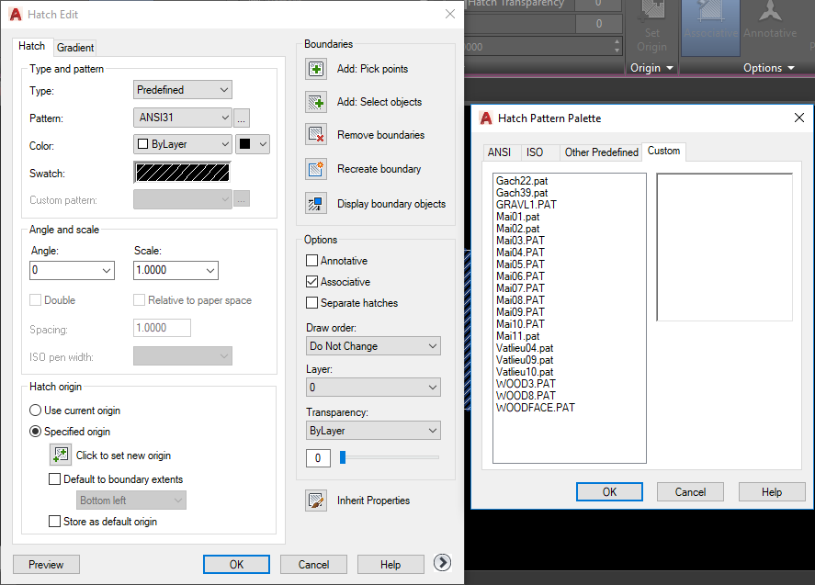The image size is (815, 585).
Task: Open the Layer dropdown
Action: point(373,387)
